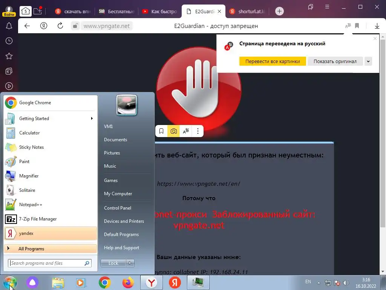This screenshot has width=386, height=290.
Task: Open Pictures from Start menu
Action: 112,153
